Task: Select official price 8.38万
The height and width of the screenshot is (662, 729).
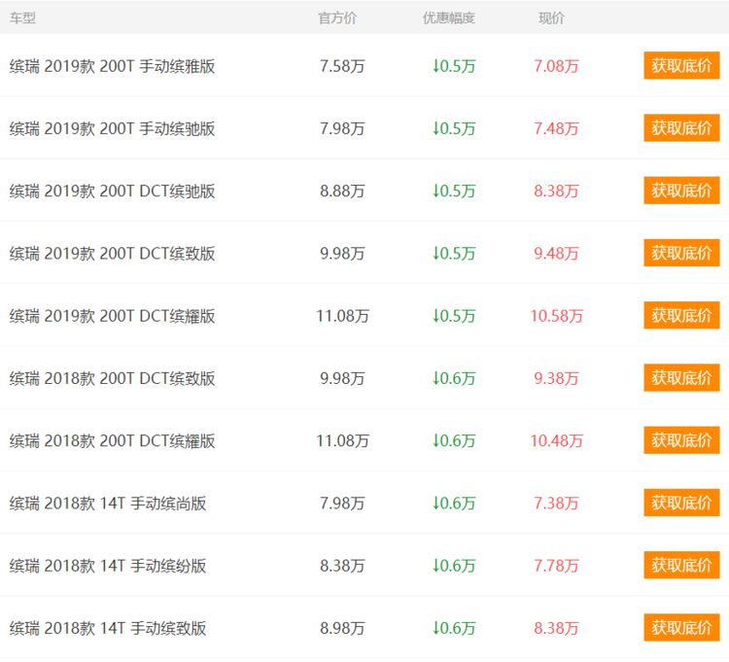Action: click(x=342, y=566)
